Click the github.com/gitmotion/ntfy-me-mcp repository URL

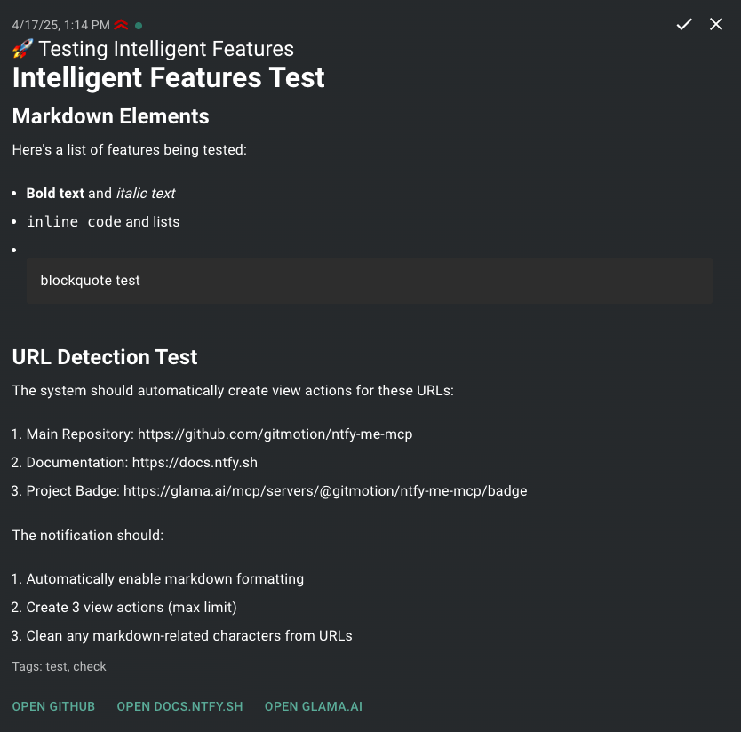pyautogui.click(x=275, y=434)
